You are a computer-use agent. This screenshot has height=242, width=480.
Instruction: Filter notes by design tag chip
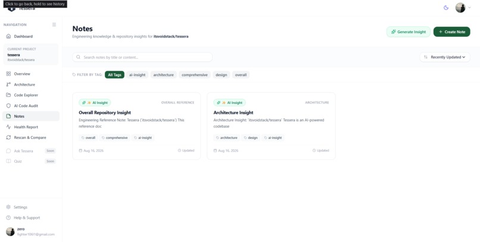pyautogui.click(x=222, y=75)
